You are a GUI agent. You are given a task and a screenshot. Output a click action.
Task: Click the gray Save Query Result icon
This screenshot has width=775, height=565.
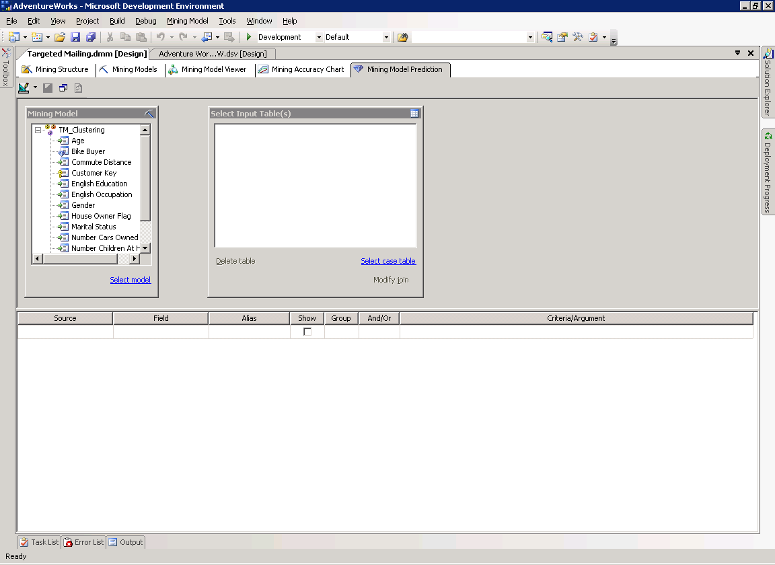[x=48, y=88]
